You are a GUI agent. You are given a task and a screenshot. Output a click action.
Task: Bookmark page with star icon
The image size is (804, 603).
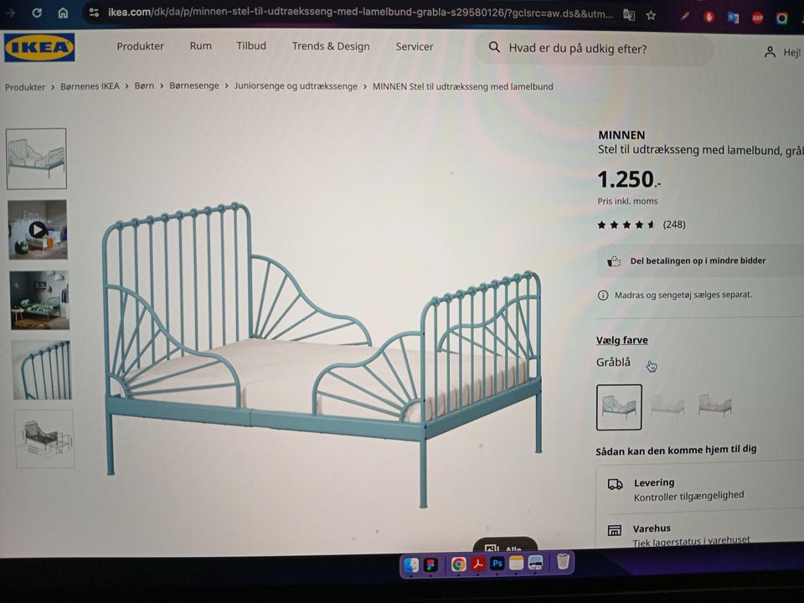[x=652, y=15]
